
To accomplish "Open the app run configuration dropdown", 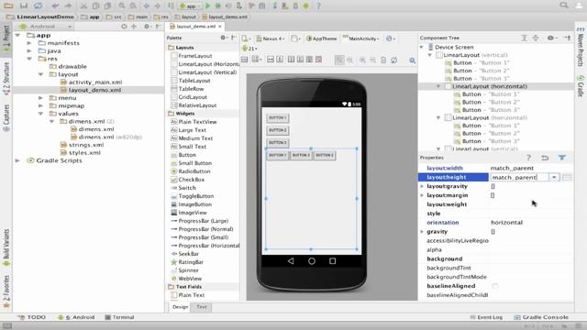I will 190,5.
